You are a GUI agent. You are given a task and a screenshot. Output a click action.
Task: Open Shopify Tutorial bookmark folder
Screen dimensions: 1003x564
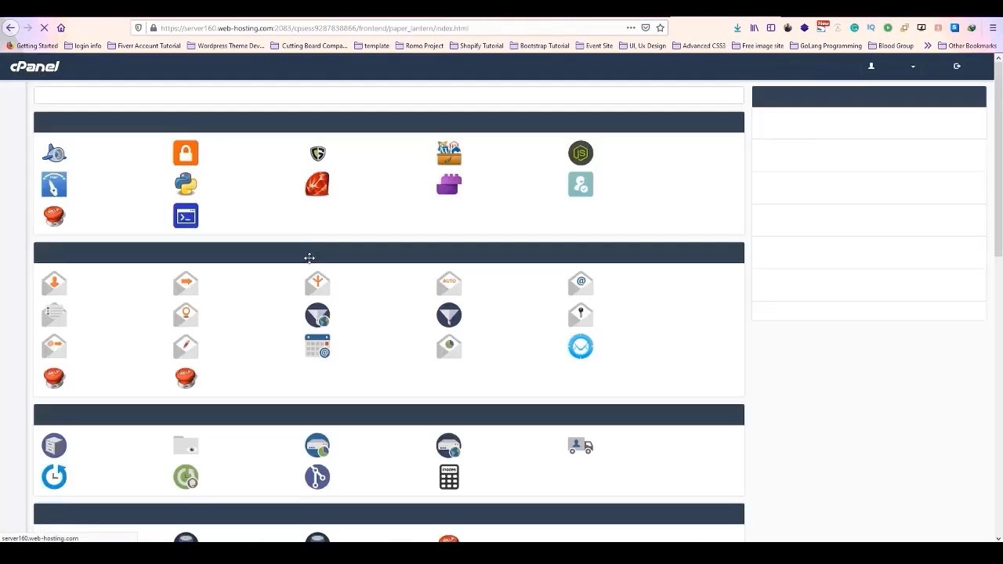(476, 45)
